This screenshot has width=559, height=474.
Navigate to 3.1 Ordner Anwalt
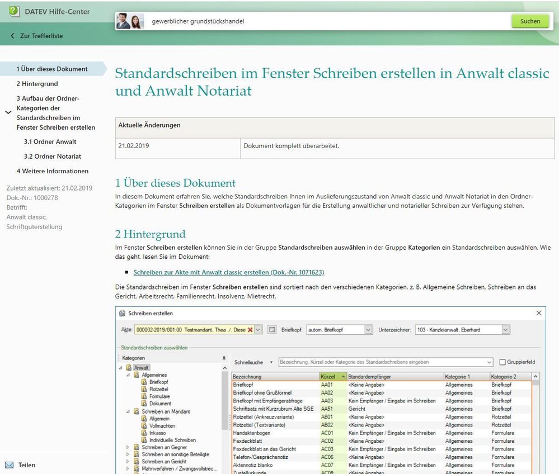(50, 142)
